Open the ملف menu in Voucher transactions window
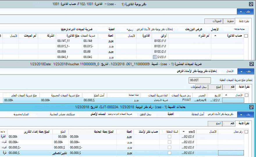256x157 pixels. (246, 115)
